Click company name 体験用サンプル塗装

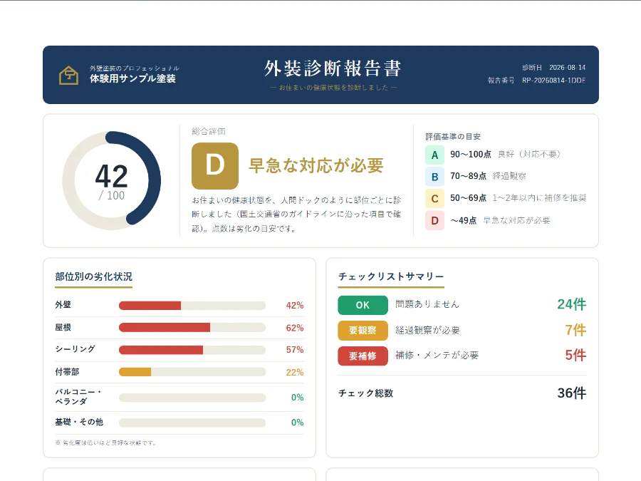133,78
